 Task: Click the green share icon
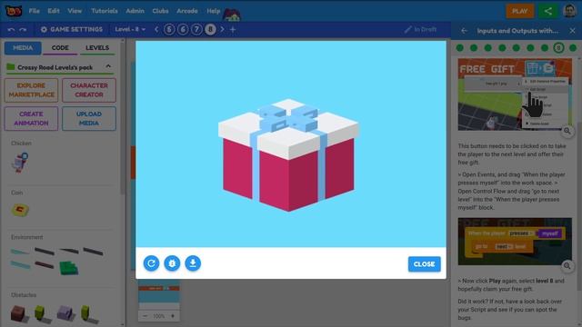click(x=548, y=11)
